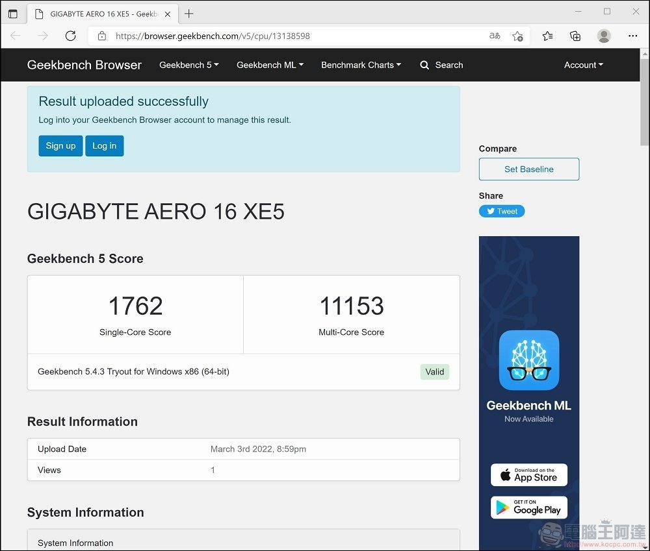
Task: View site information lock icon
Action: click(102, 36)
